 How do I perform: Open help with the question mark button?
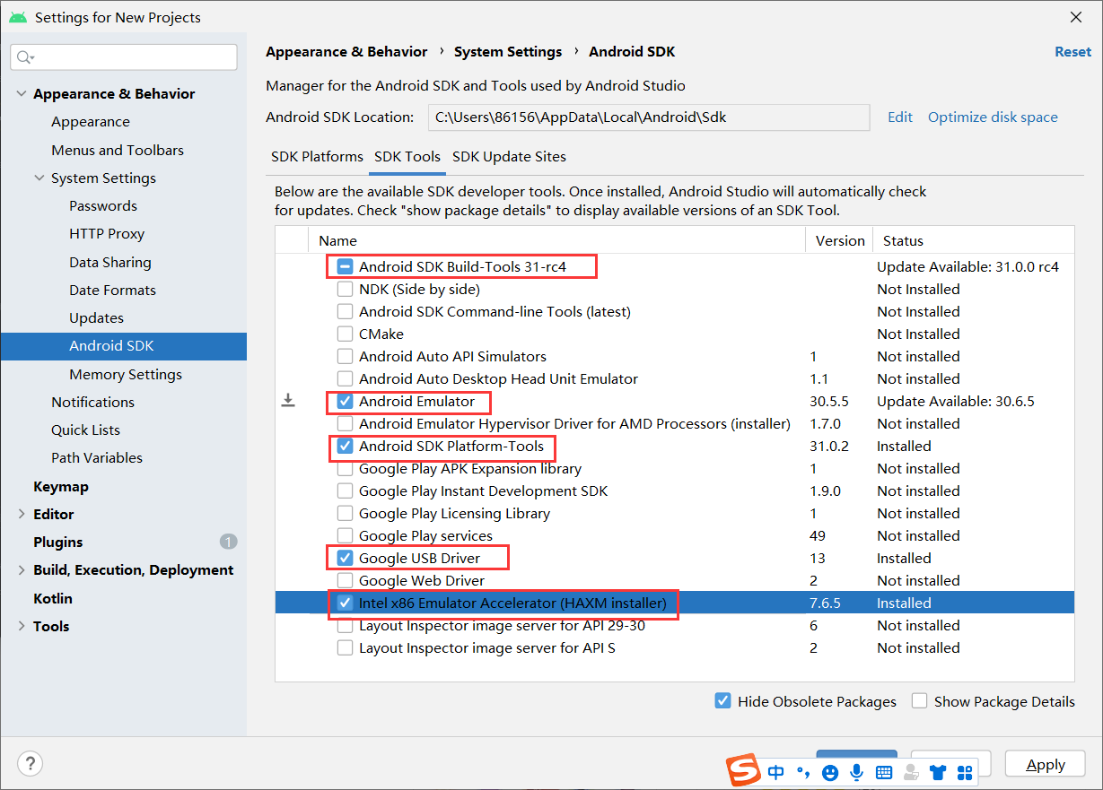[31, 764]
